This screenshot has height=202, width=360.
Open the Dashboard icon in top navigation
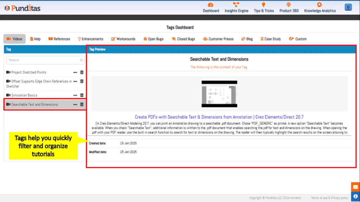click(211, 5)
